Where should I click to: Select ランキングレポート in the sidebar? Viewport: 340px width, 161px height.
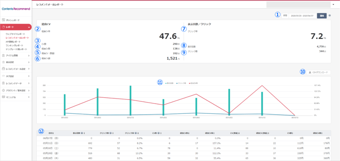click(x=14, y=45)
